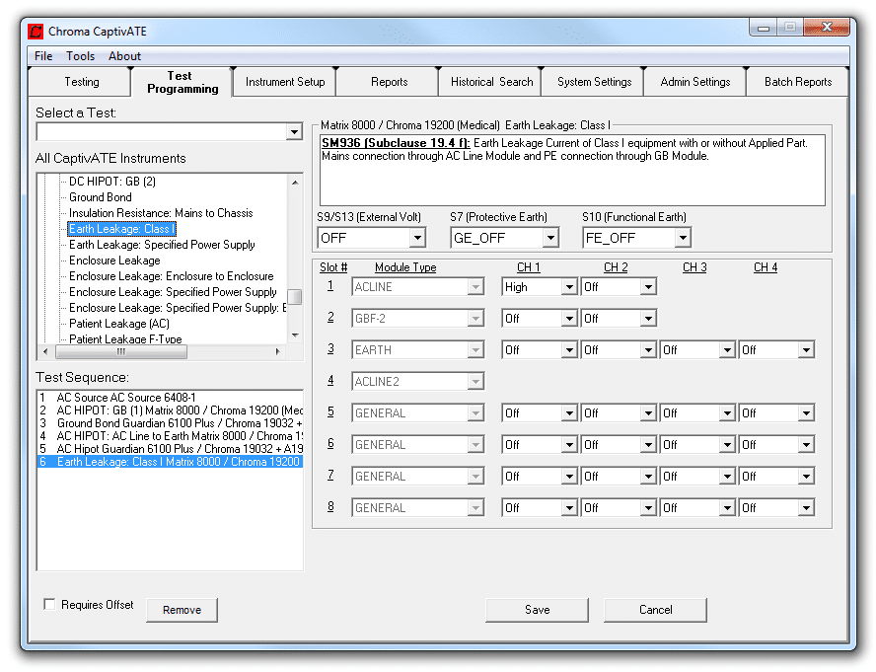Viewport: 876px width, 672px height.
Task: Click the horizontal scrollbar right arrow in instruments list
Action: pos(277,351)
